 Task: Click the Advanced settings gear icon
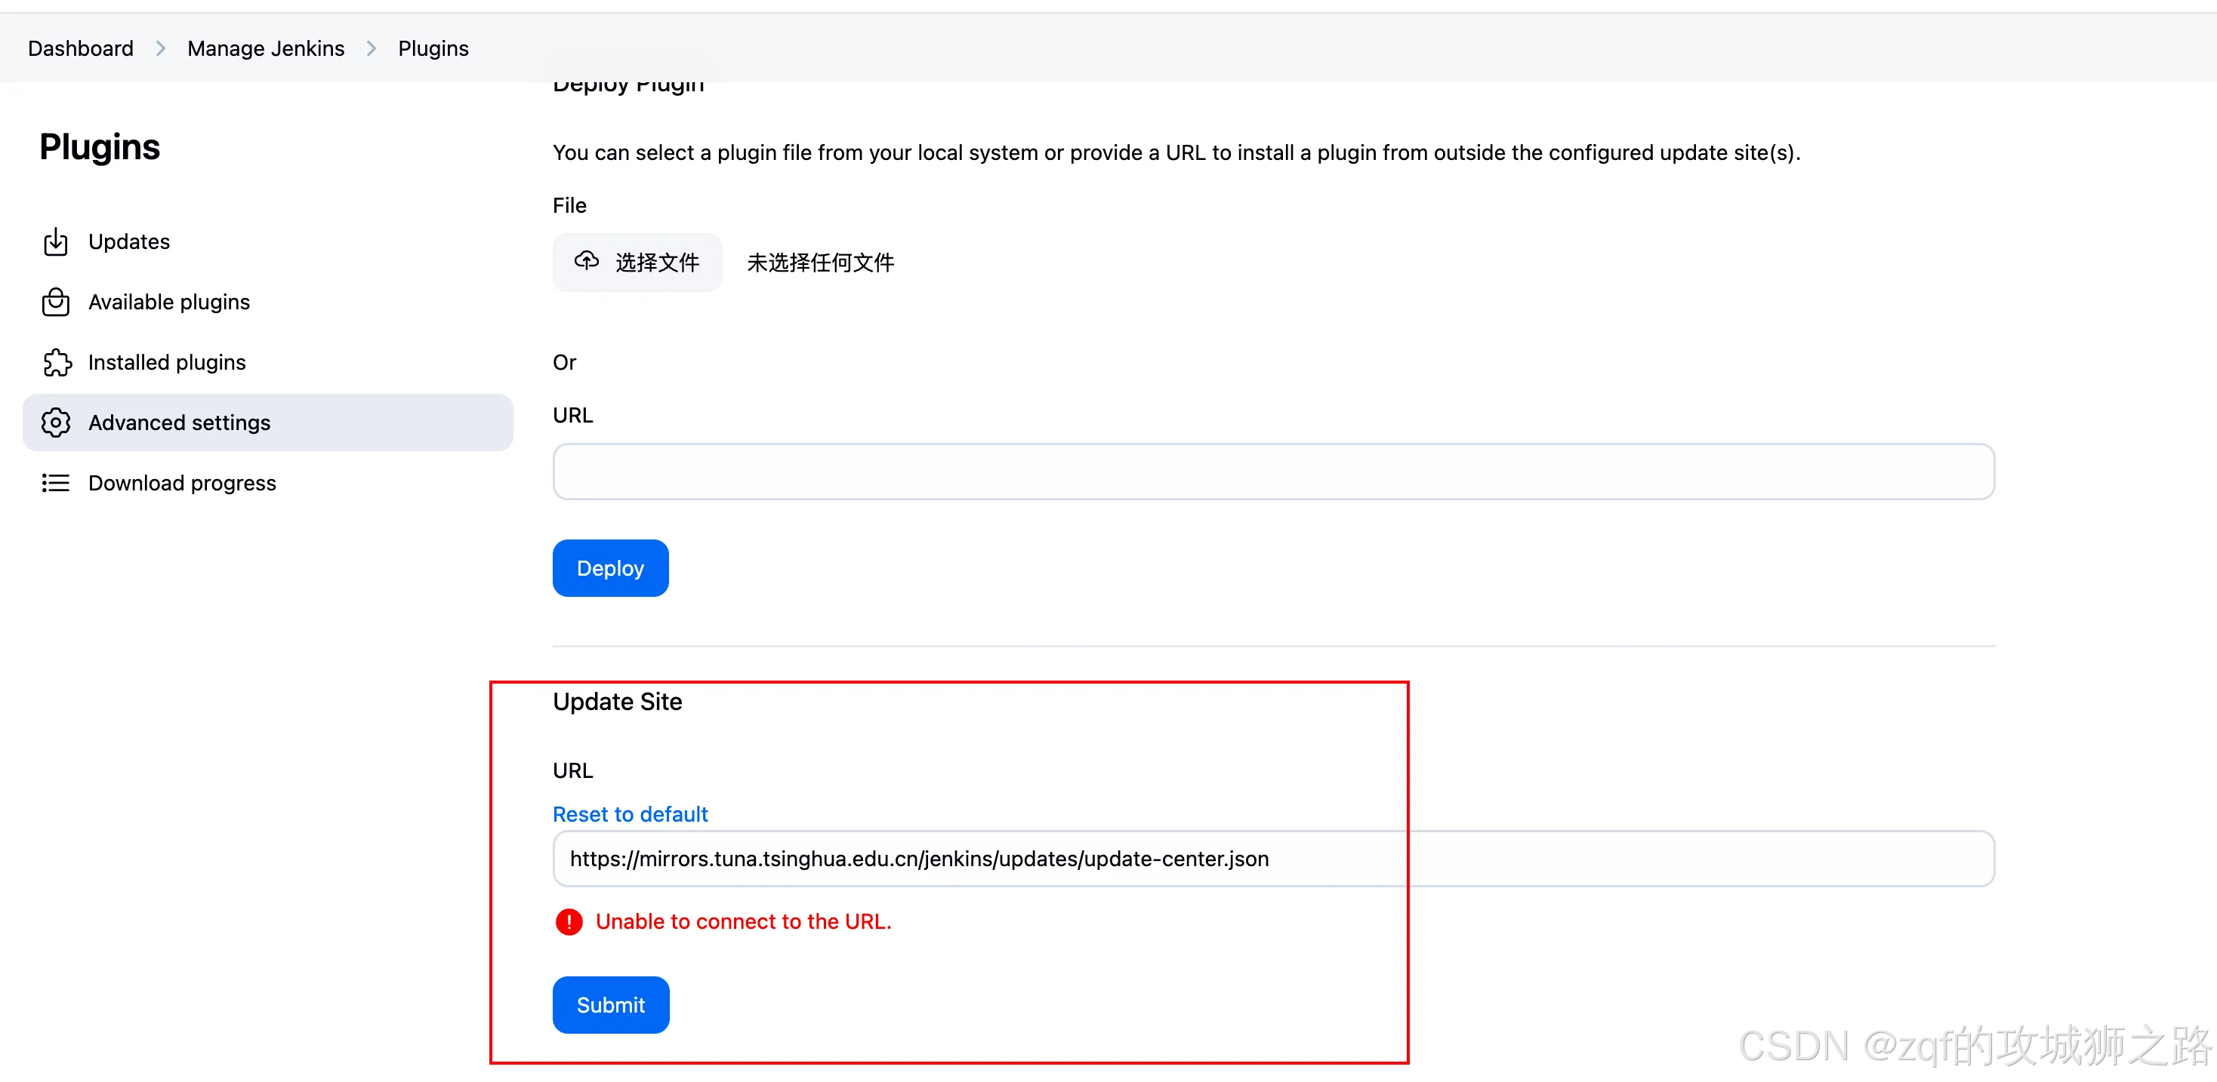coord(55,423)
